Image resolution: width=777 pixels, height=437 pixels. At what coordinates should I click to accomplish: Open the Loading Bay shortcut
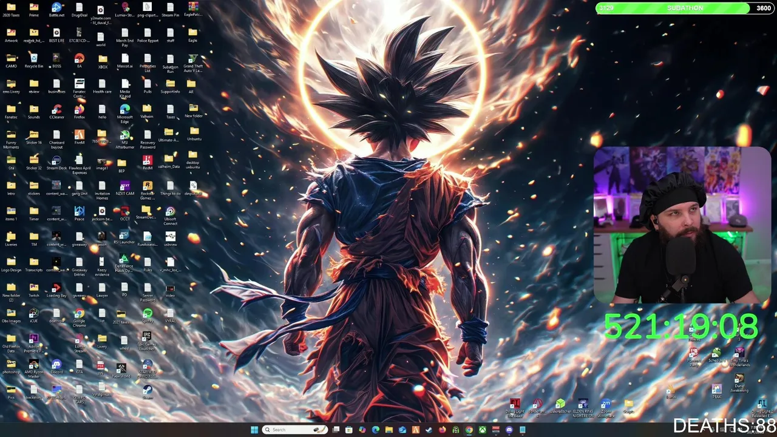point(56,290)
